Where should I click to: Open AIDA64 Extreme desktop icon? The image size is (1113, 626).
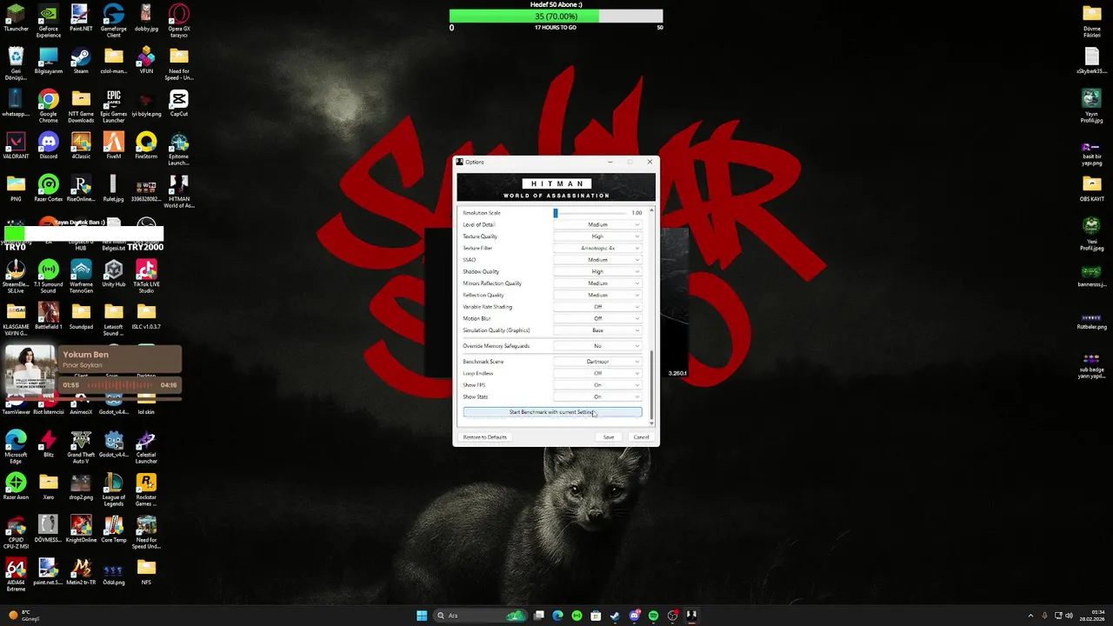tap(16, 575)
